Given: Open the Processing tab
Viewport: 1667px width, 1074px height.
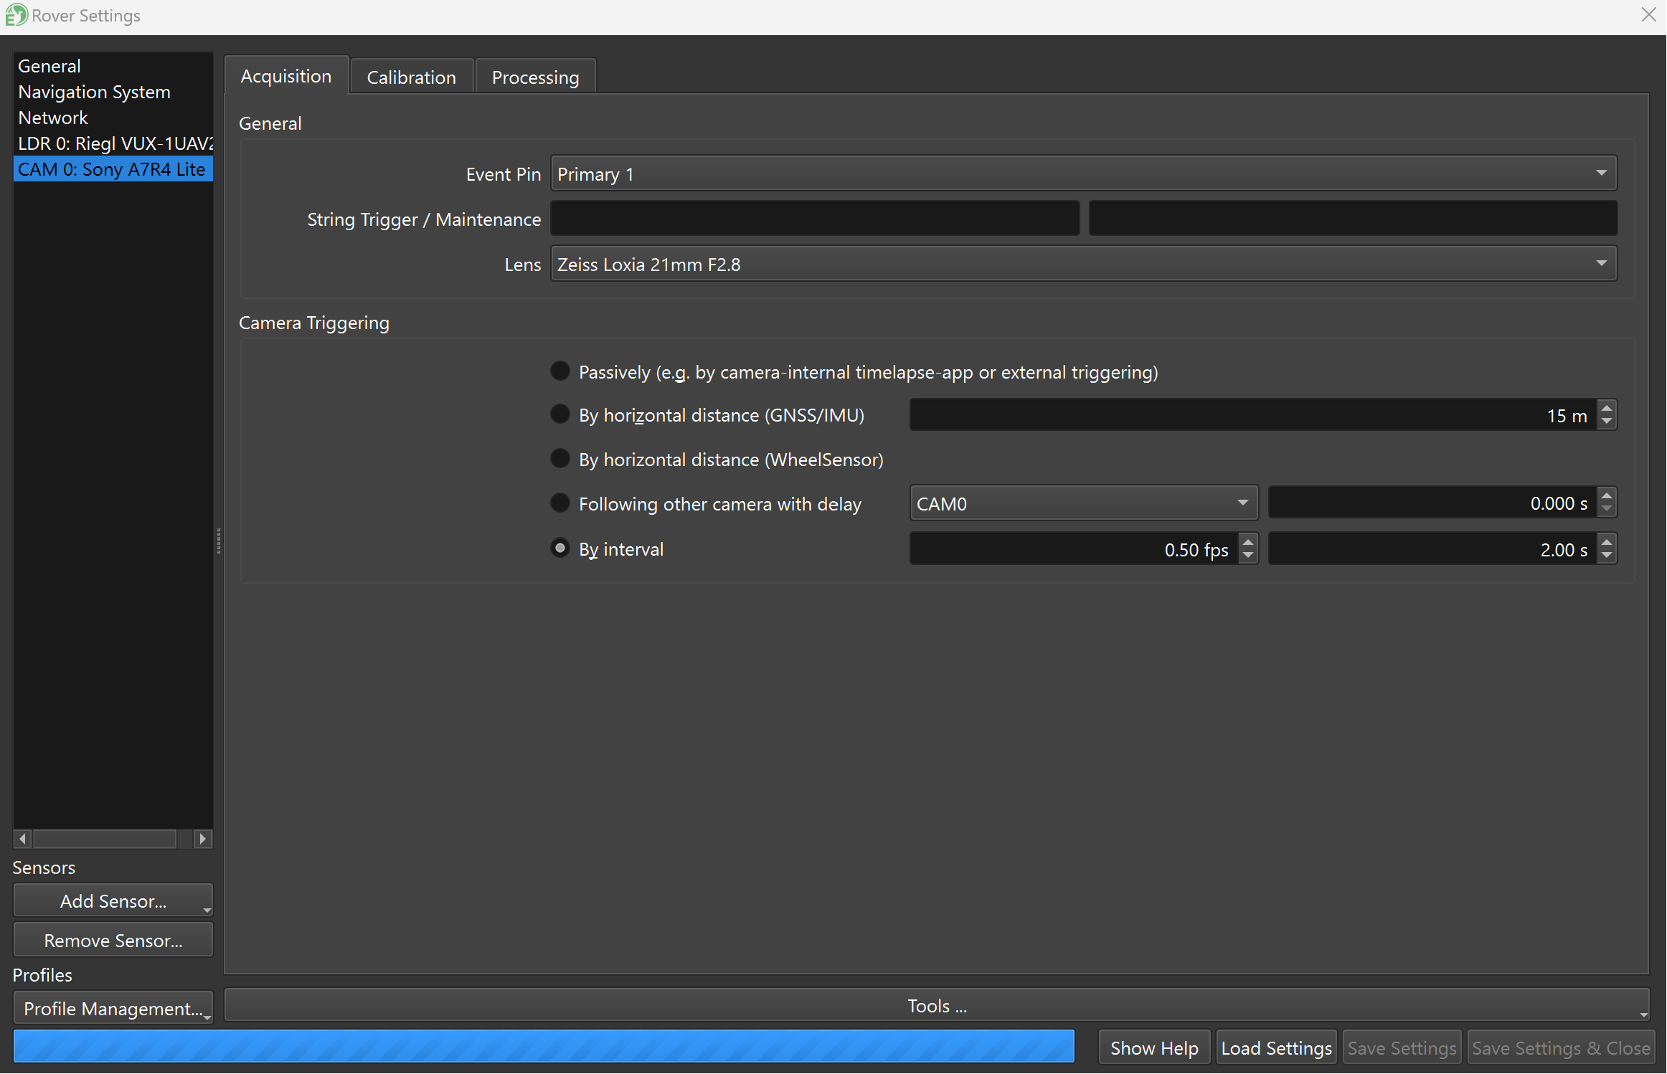Looking at the screenshot, I should point(535,77).
